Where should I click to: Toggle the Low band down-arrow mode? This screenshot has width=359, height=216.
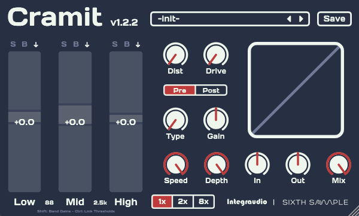tap(36, 44)
